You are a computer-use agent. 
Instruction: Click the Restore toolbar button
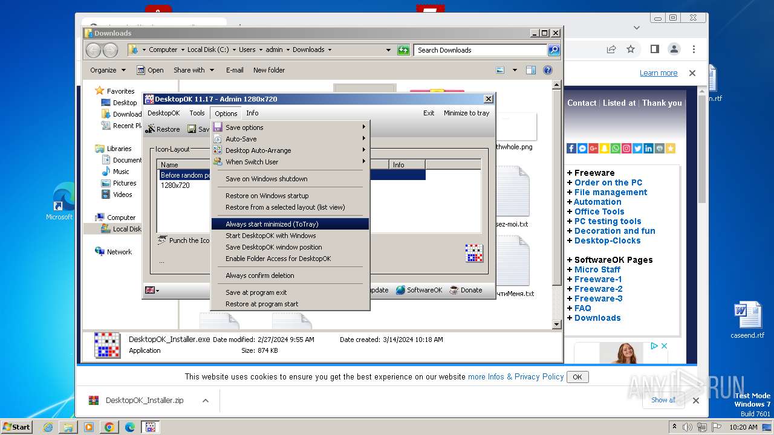click(163, 129)
